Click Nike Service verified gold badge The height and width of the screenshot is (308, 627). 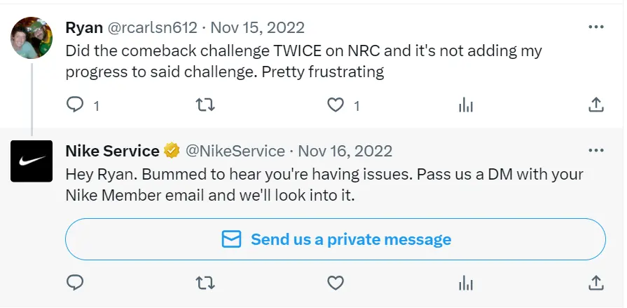[x=171, y=151]
